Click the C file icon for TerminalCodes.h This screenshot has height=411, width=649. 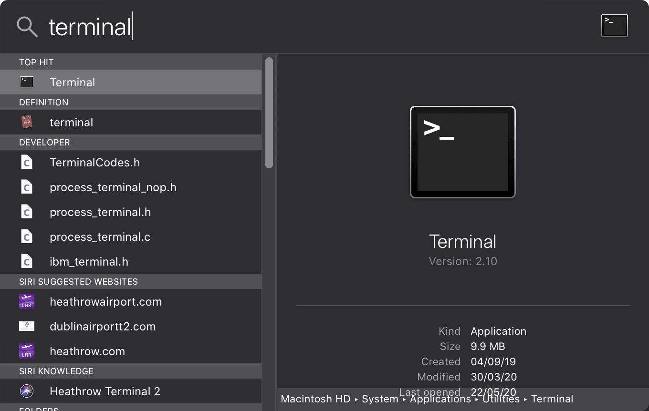27,162
